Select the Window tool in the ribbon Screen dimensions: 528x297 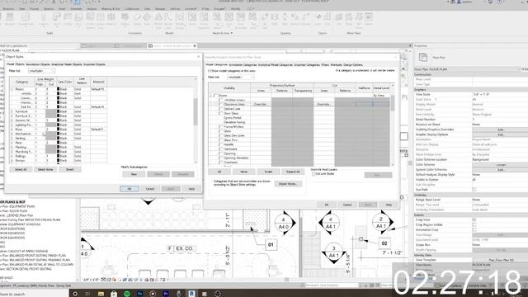[10, 19]
